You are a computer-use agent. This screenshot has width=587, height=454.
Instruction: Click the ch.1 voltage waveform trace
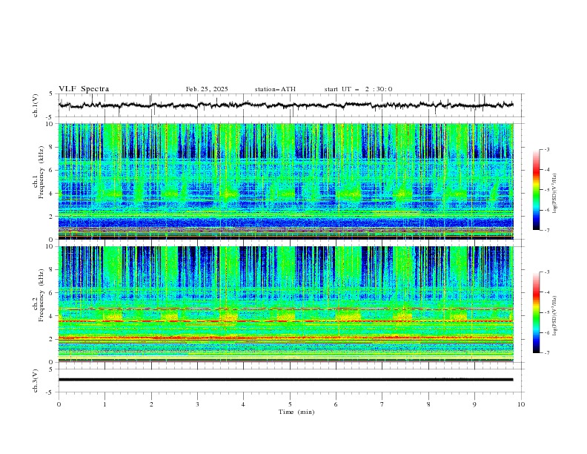click(286, 105)
